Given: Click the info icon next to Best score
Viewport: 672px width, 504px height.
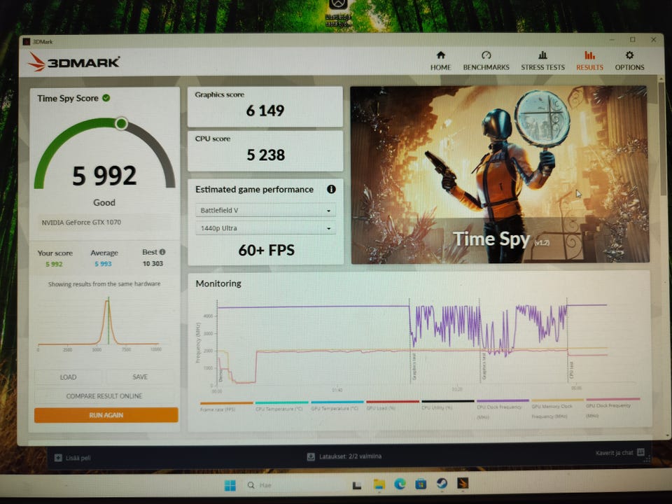Looking at the screenshot, I should point(162,252).
